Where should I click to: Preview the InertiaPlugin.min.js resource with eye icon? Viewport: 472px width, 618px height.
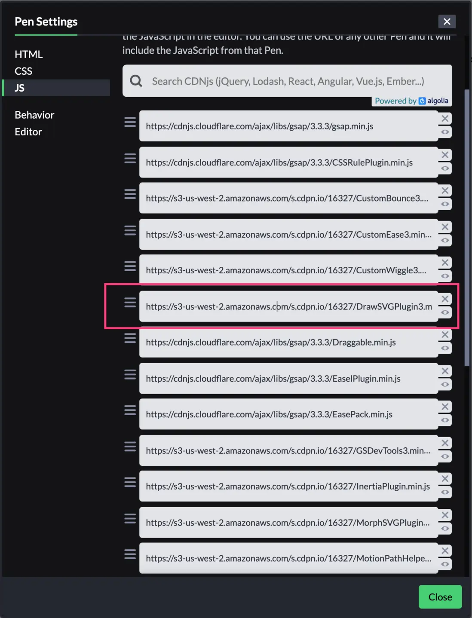pos(445,492)
